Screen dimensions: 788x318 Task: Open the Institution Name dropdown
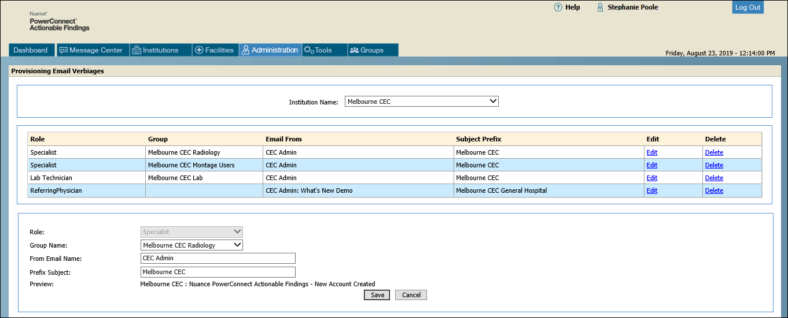point(422,102)
